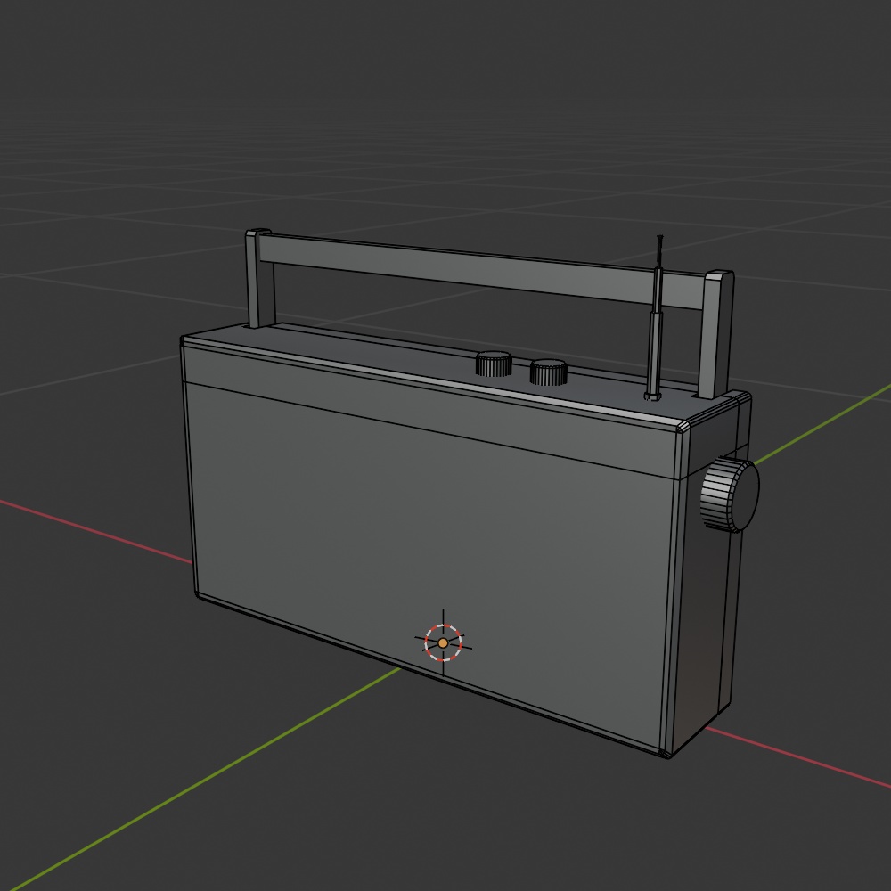Click the large tuning knob on radio side
Viewport: 891px width, 891px height.
click(x=730, y=495)
